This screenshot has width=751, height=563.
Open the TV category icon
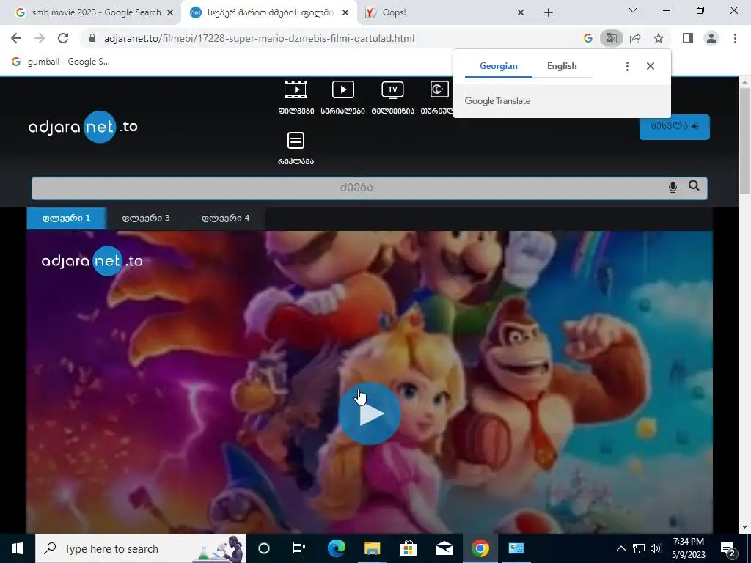point(392,89)
